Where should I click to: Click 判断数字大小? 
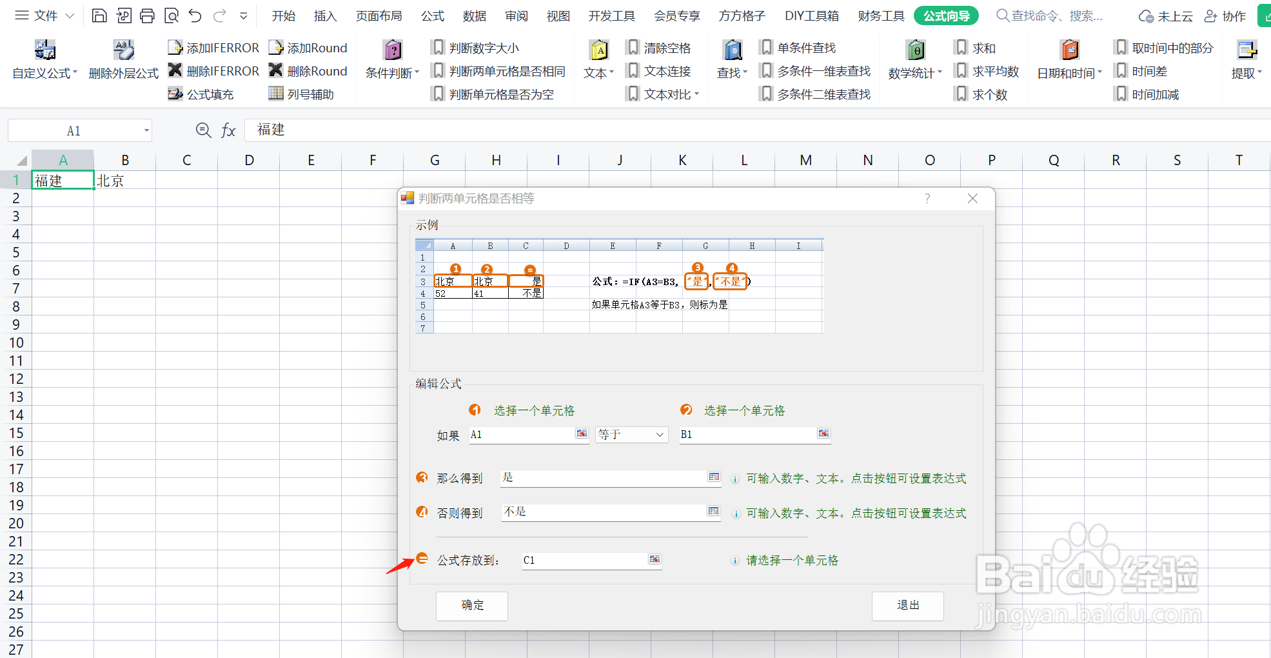tap(476, 48)
